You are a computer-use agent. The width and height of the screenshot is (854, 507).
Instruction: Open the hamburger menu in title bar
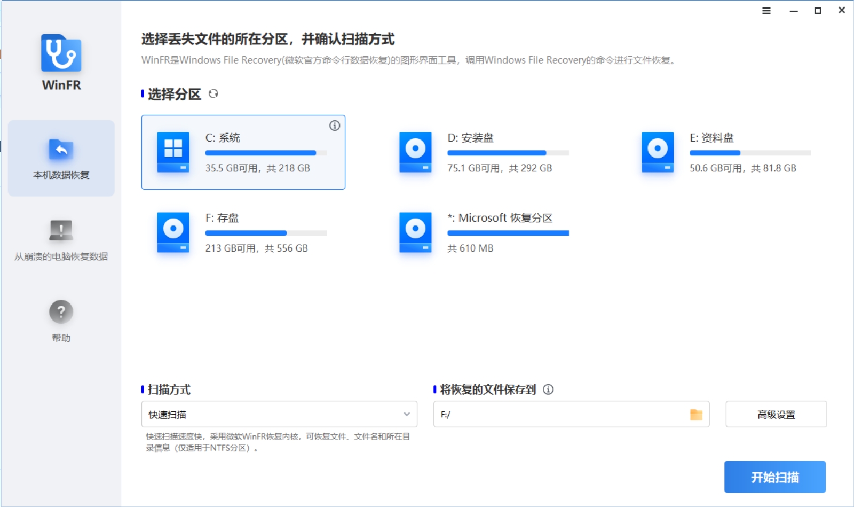click(x=766, y=11)
